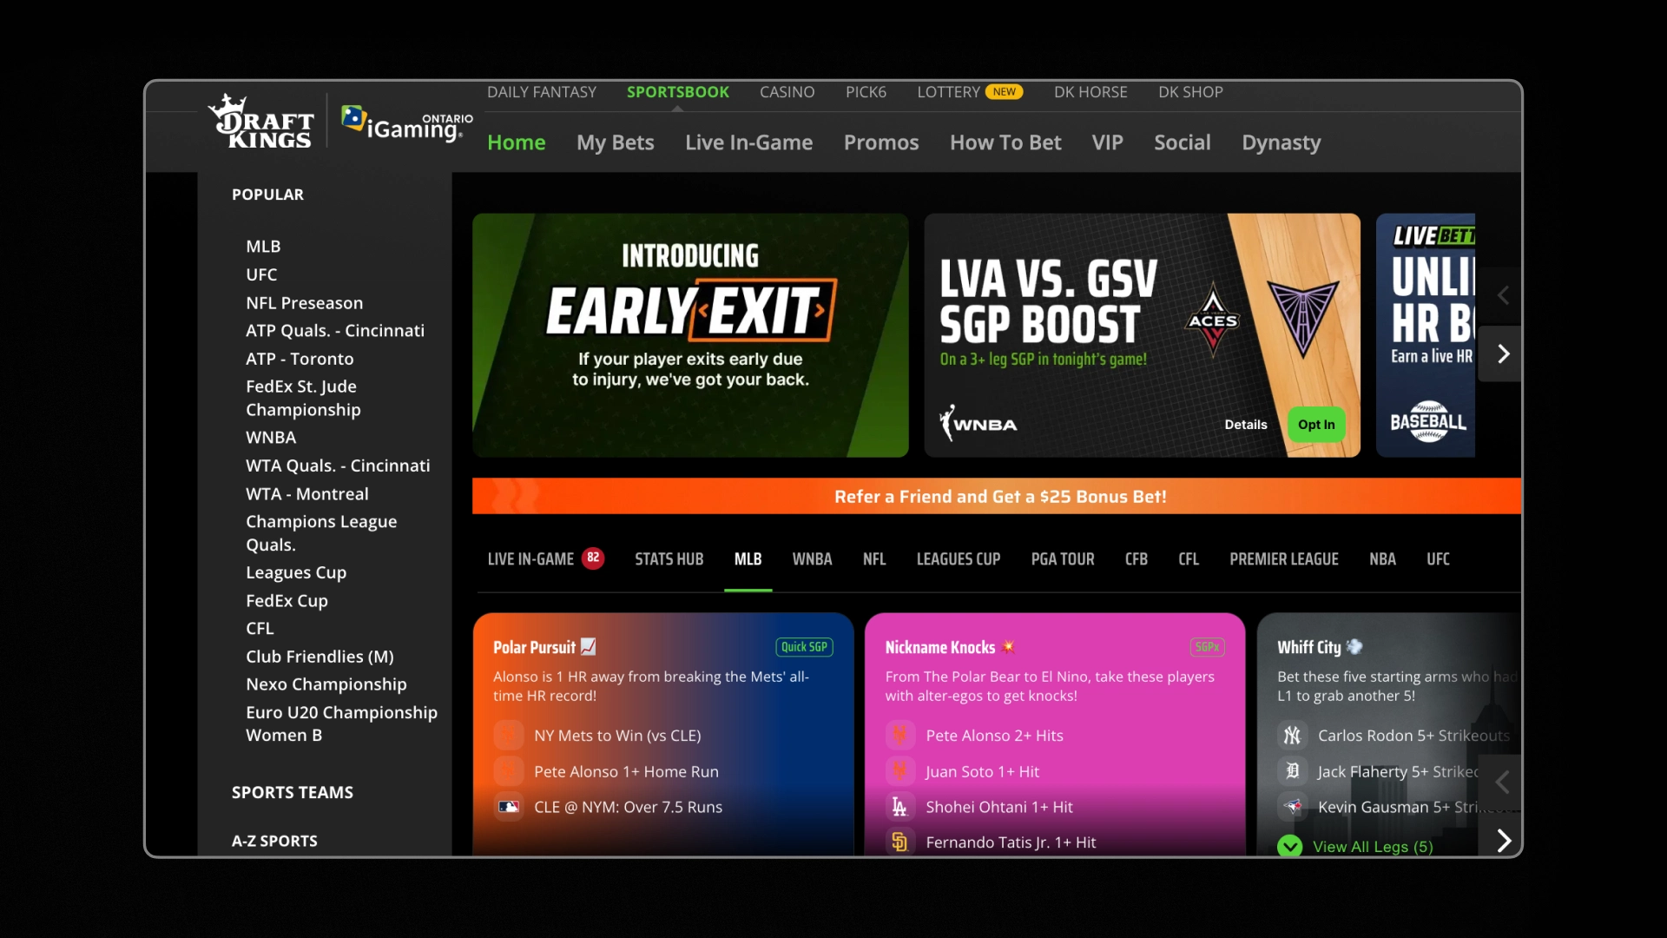Click the iGaming Ontario logo
The image size is (1667, 938).
[x=407, y=125]
